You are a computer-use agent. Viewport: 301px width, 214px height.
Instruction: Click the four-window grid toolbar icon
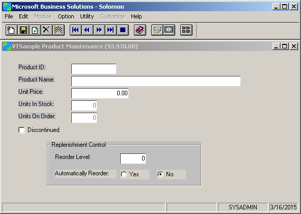coord(186,30)
